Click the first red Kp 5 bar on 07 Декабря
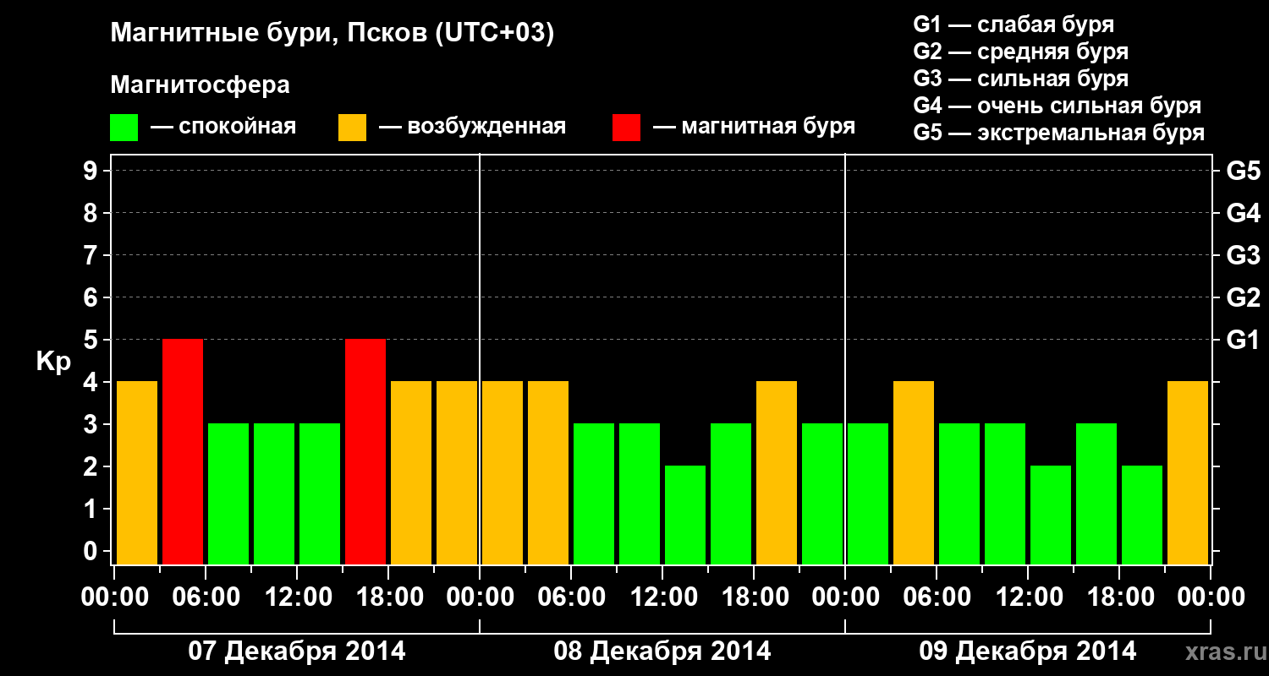This screenshot has width=1269, height=676. pyautogui.click(x=183, y=451)
